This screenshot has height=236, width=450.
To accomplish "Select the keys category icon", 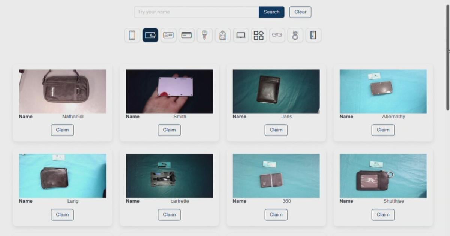I will coord(204,35).
